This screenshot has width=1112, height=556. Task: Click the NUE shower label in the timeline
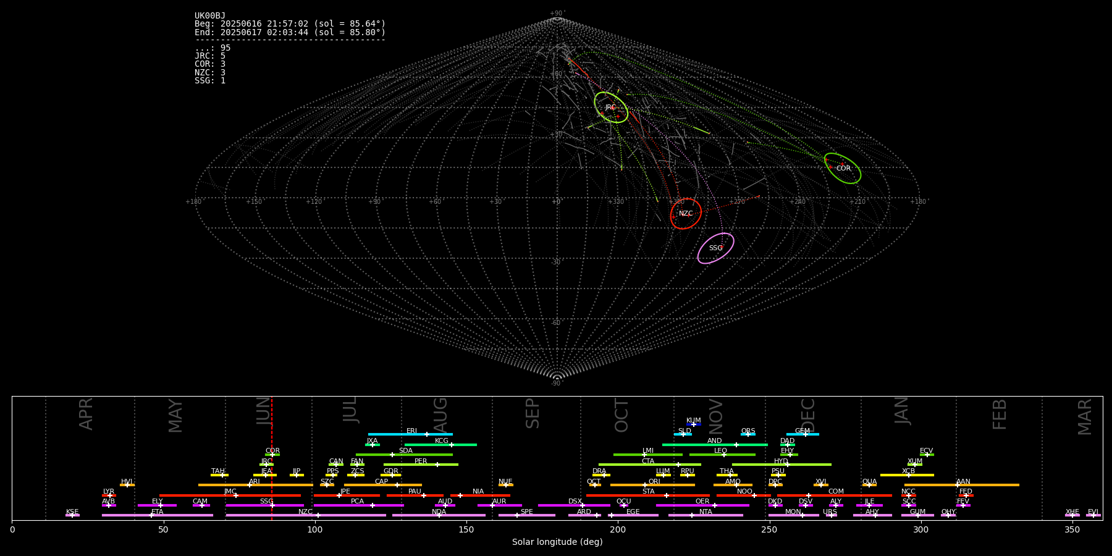click(x=505, y=482)
